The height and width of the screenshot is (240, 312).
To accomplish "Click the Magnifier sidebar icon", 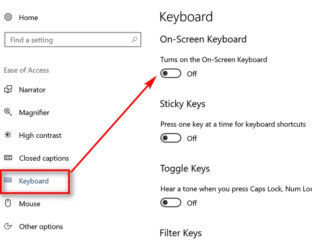I will click(8, 112).
